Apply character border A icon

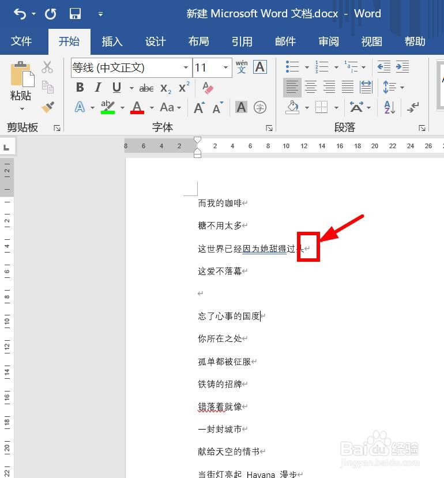coord(260,67)
